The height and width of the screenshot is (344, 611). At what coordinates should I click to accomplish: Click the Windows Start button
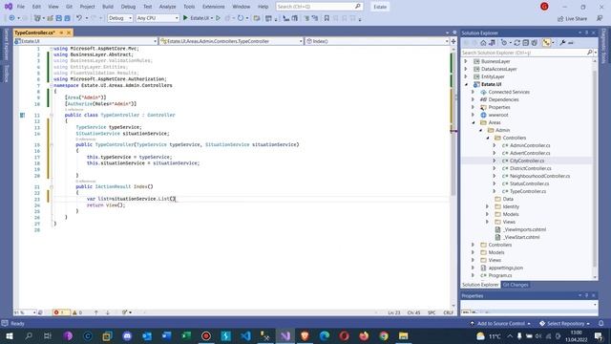(9, 335)
